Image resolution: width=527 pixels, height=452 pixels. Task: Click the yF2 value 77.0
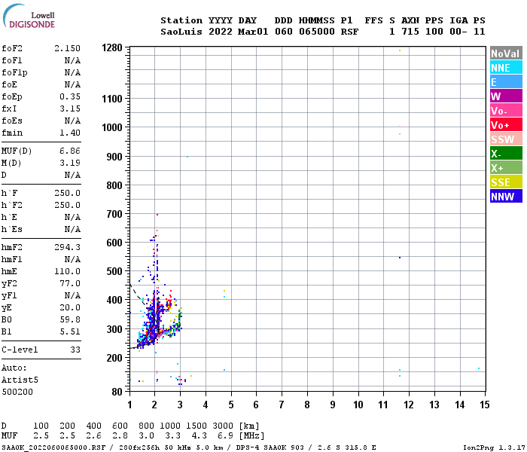(70, 283)
